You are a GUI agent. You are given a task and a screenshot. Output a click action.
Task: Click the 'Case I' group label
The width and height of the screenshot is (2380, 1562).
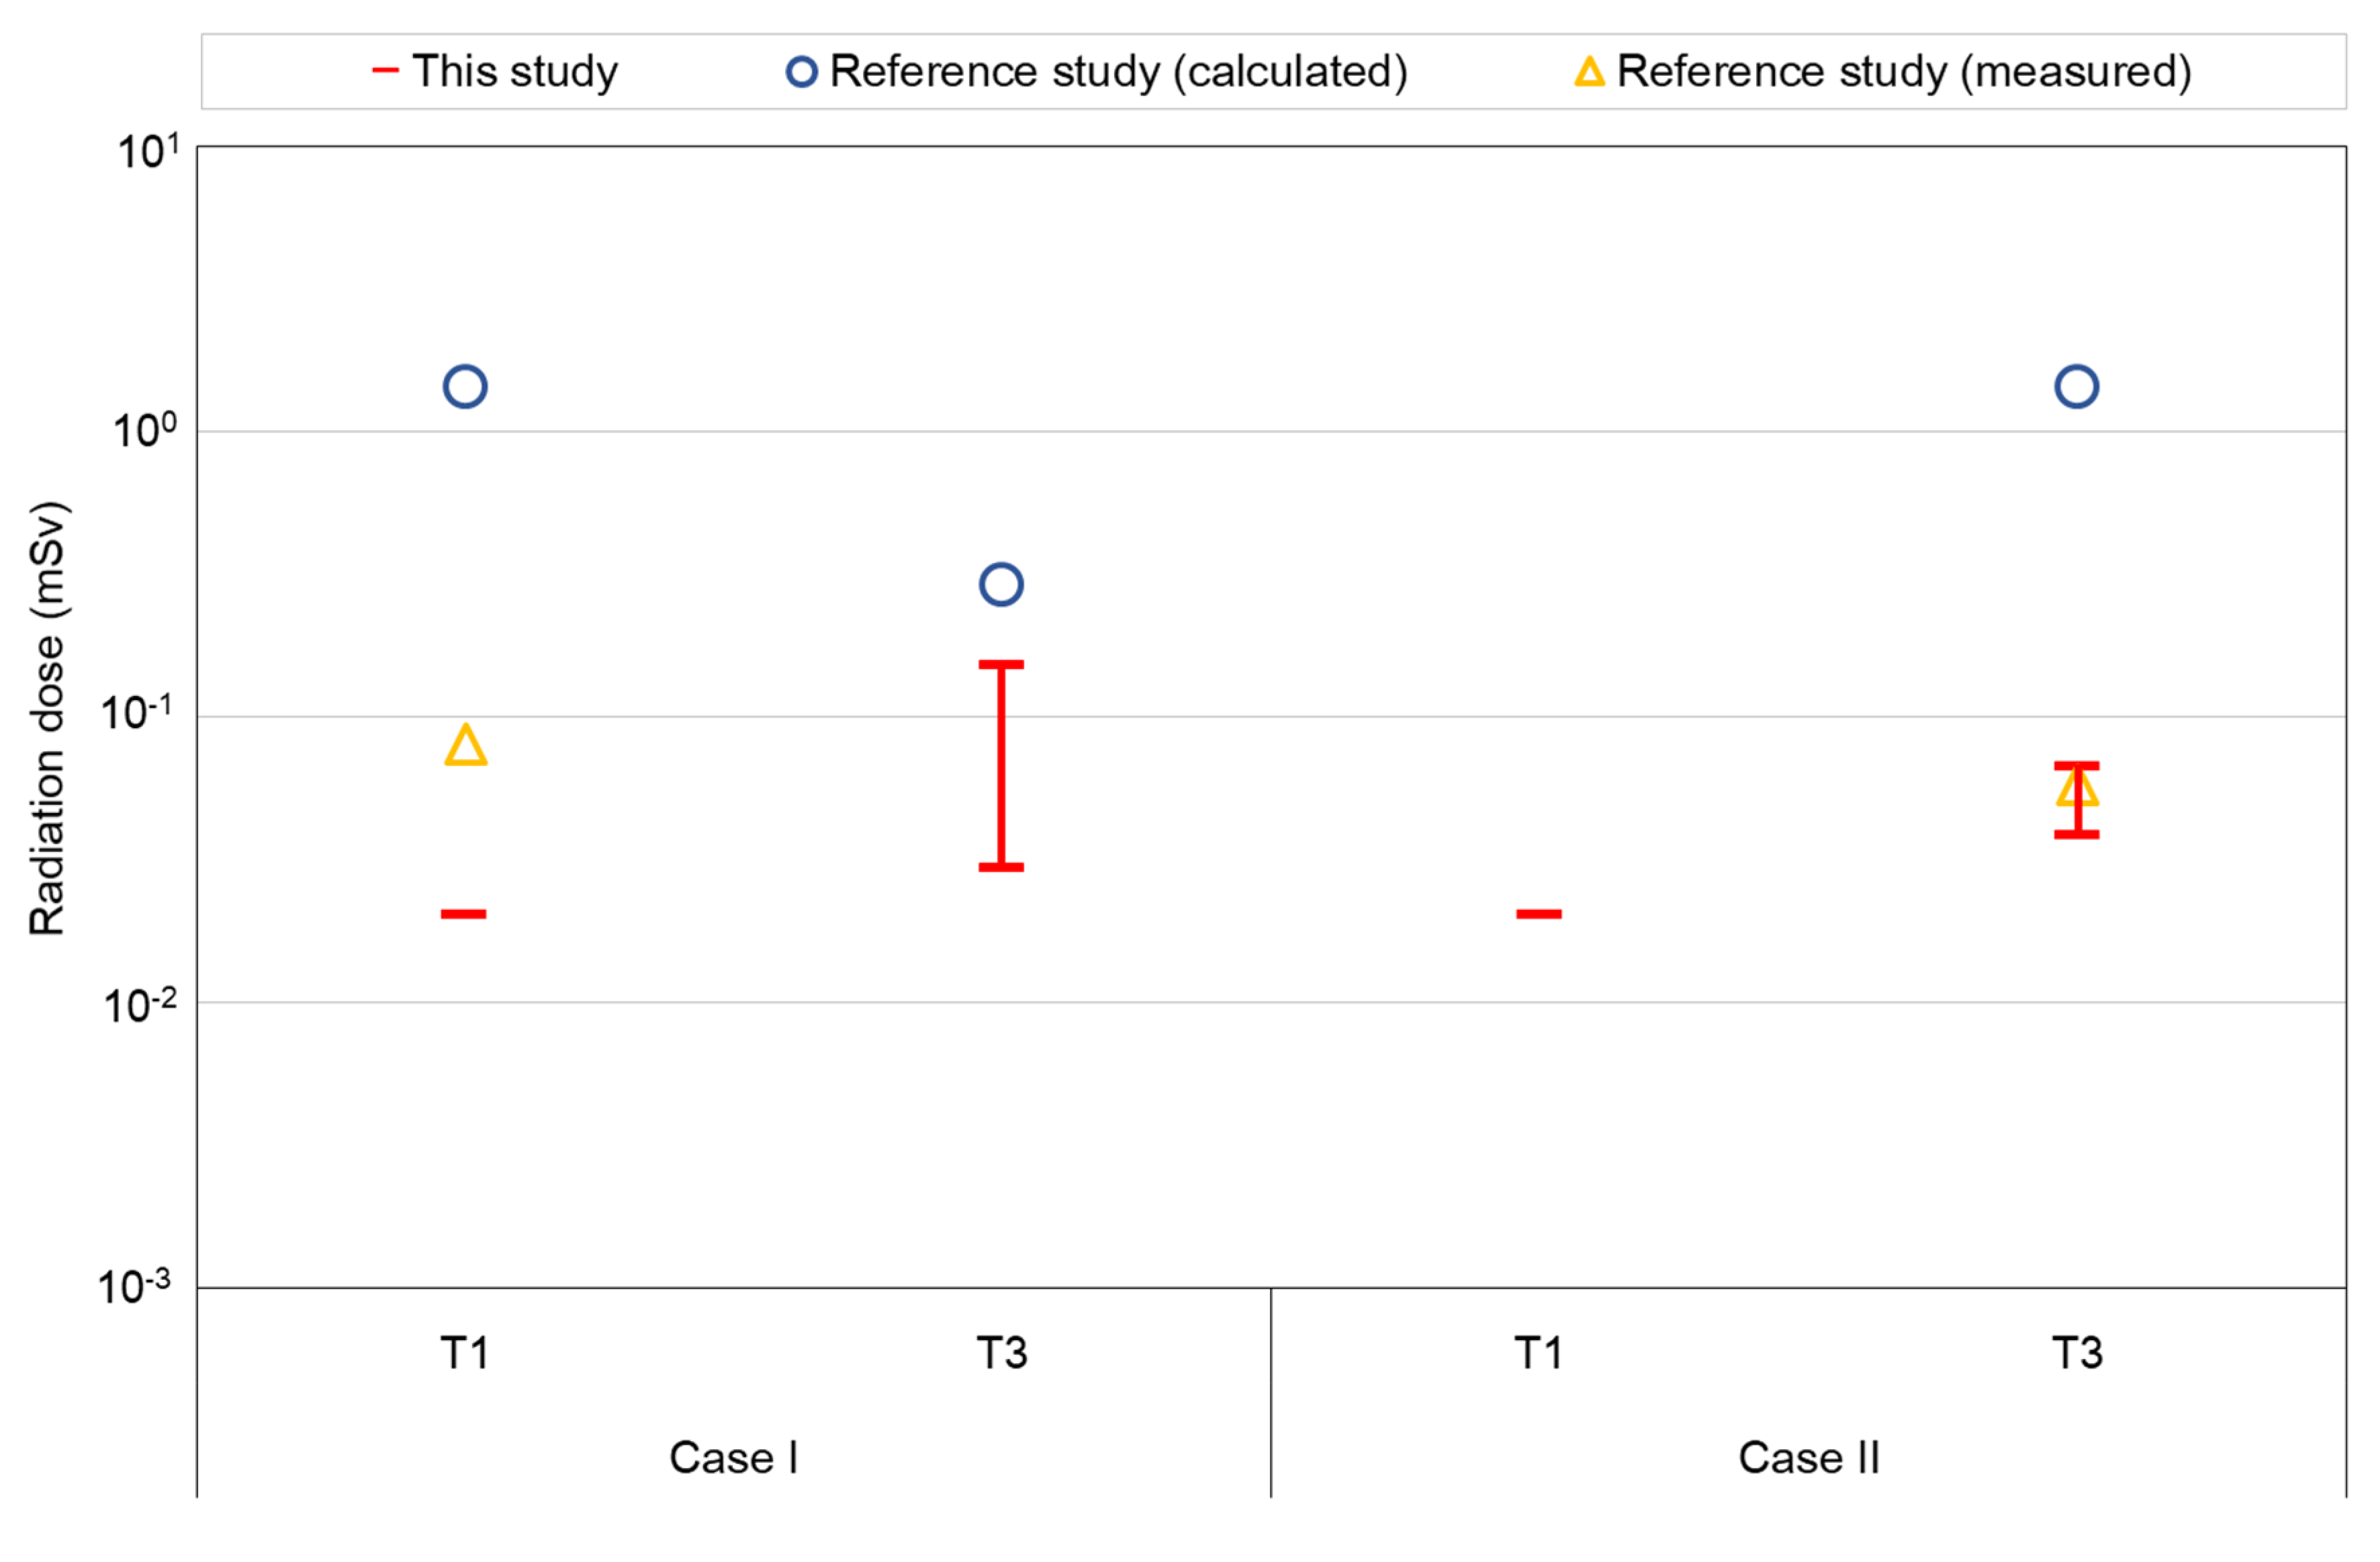pyautogui.click(x=733, y=1457)
